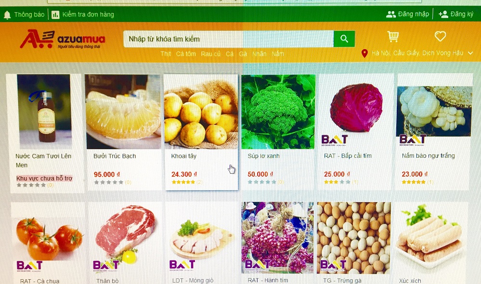Image resolution: width=481 pixels, height=284 pixels.
Task: Click the Đăng nhập people icon
Action: click(391, 14)
